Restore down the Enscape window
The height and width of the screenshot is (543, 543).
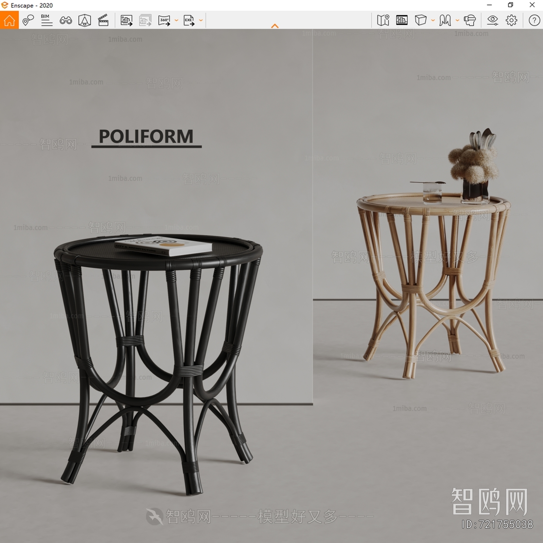[x=510, y=5]
